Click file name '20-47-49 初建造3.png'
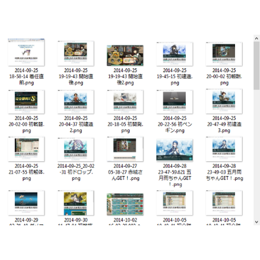260x260 pixels. [224, 124]
